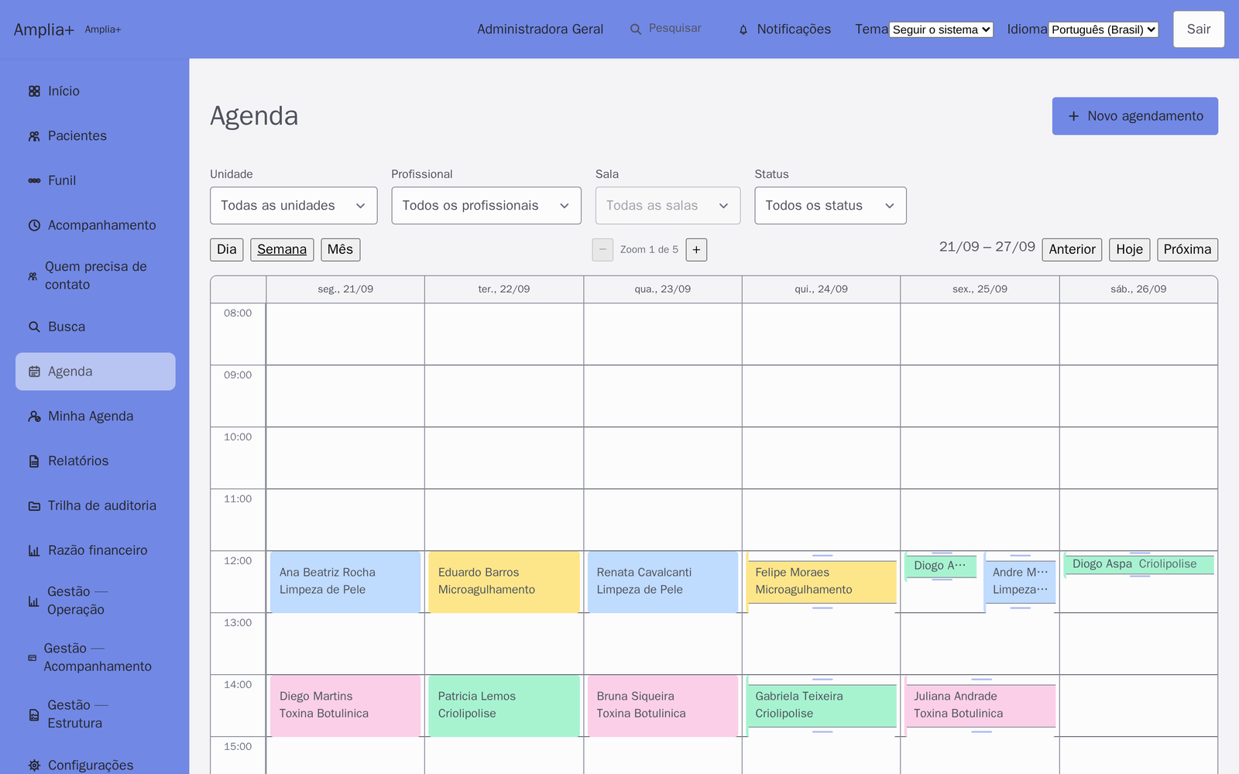
Task: Log out with the Sair button
Action: tap(1199, 29)
